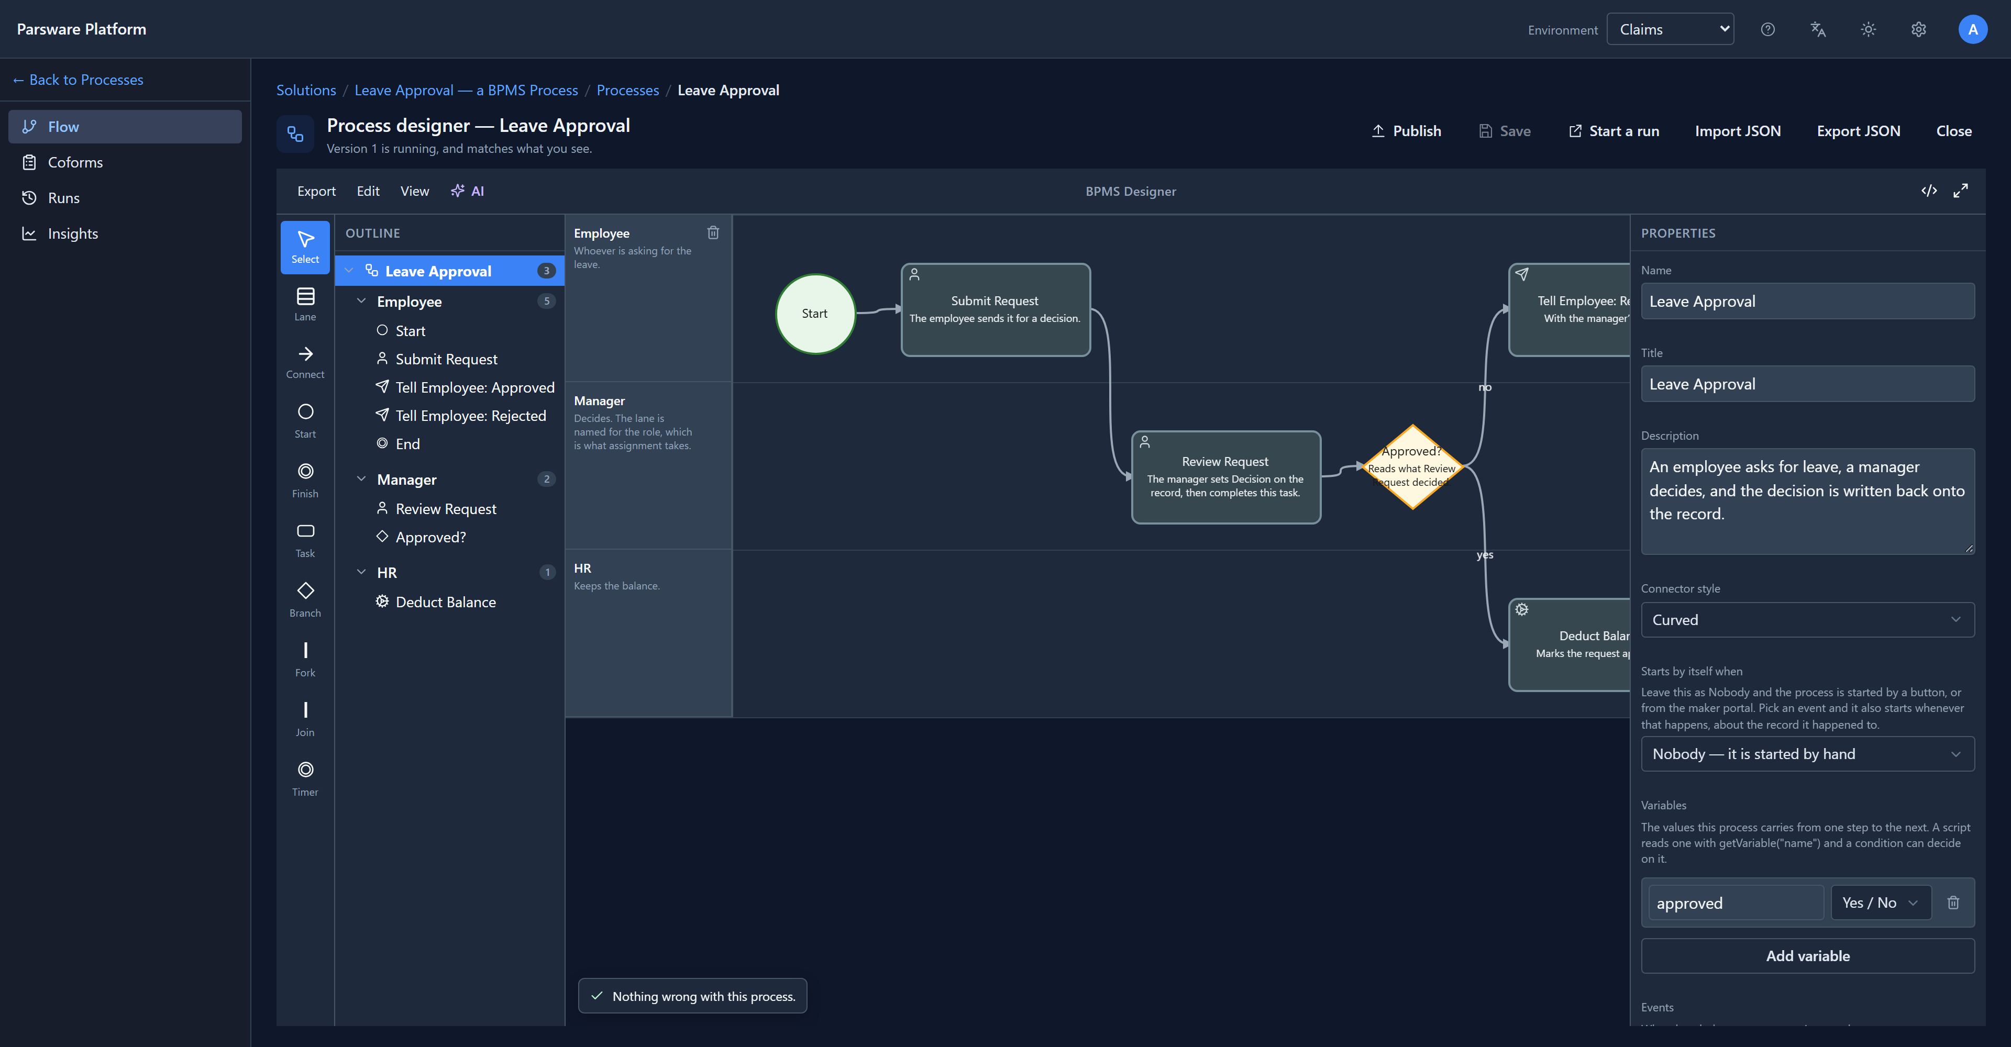Open Insights in sidebar
The width and height of the screenshot is (2011, 1047).
point(125,233)
